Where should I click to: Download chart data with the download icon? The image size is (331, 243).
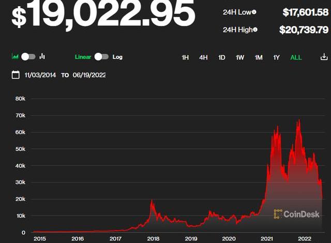point(324,57)
